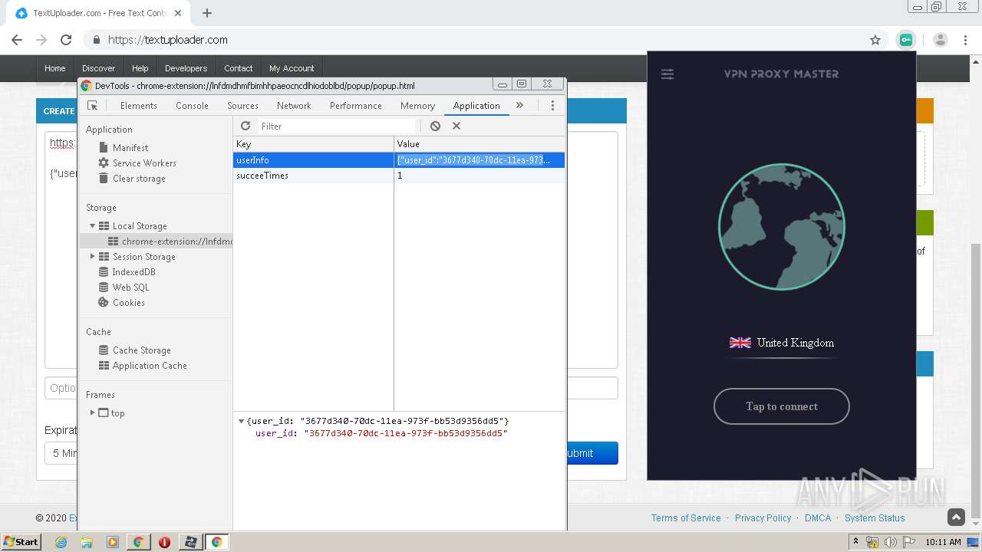
Task: Bookmark this page with the star icon
Action: 875,40
